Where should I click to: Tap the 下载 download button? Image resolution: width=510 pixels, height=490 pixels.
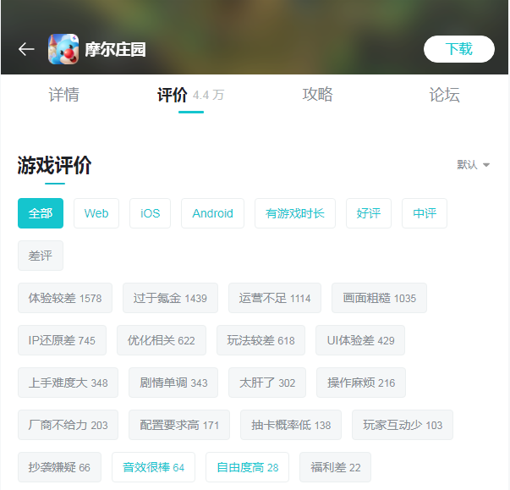click(459, 49)
